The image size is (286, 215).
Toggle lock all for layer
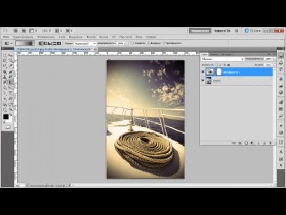pyautogui.click(x=229, y=65)
